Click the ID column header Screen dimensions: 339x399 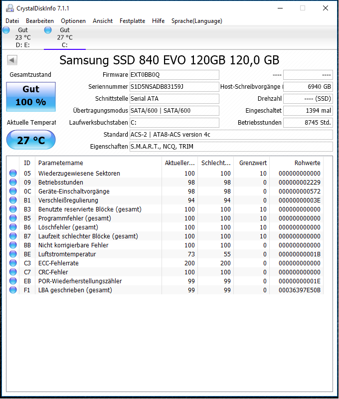27,163
